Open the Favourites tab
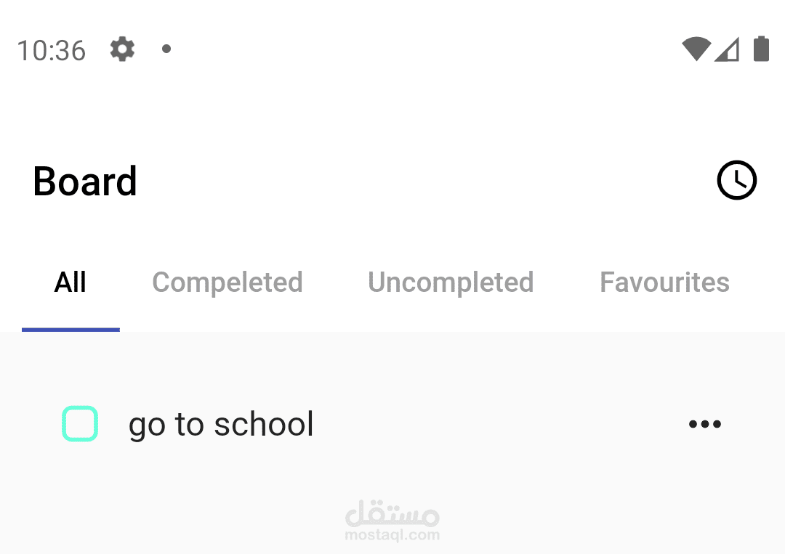Image resolution: width=785 pixels, height=554 pixels. tap(664, 282)
